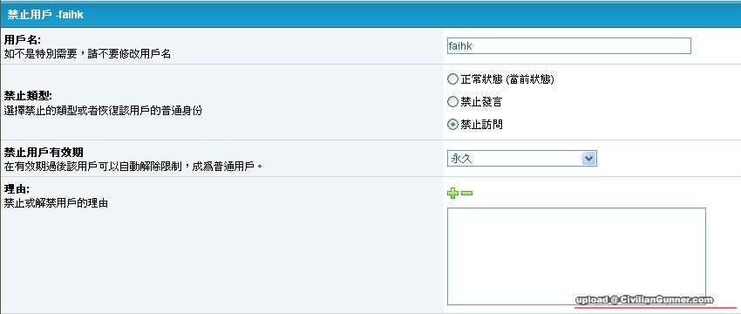Click the 禁止用戶 -faihk header title
This screenshot has height=314, width=741.
click(45, 15)
